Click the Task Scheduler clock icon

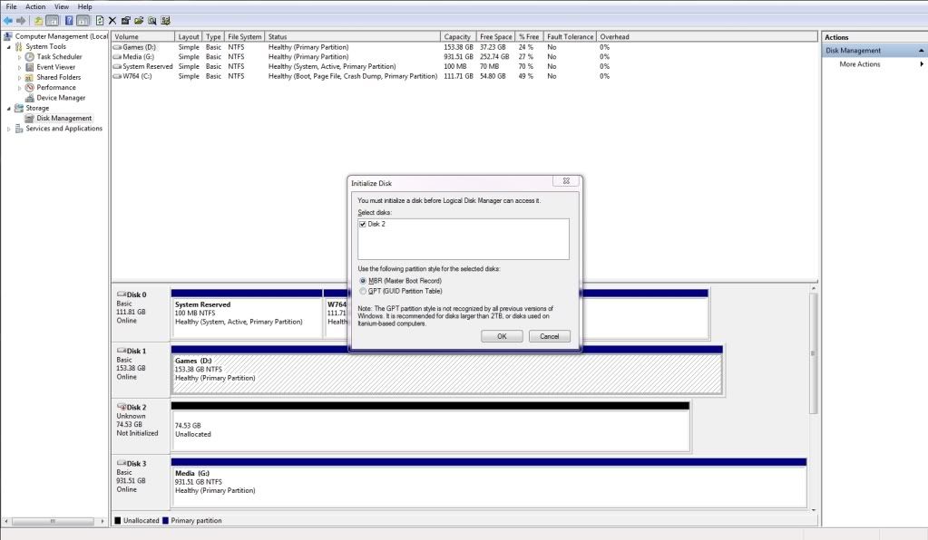coord(30,57)
